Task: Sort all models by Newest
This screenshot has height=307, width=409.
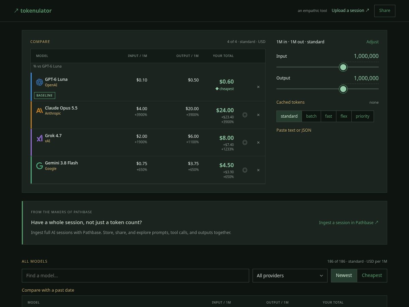Action: (344, 276)
